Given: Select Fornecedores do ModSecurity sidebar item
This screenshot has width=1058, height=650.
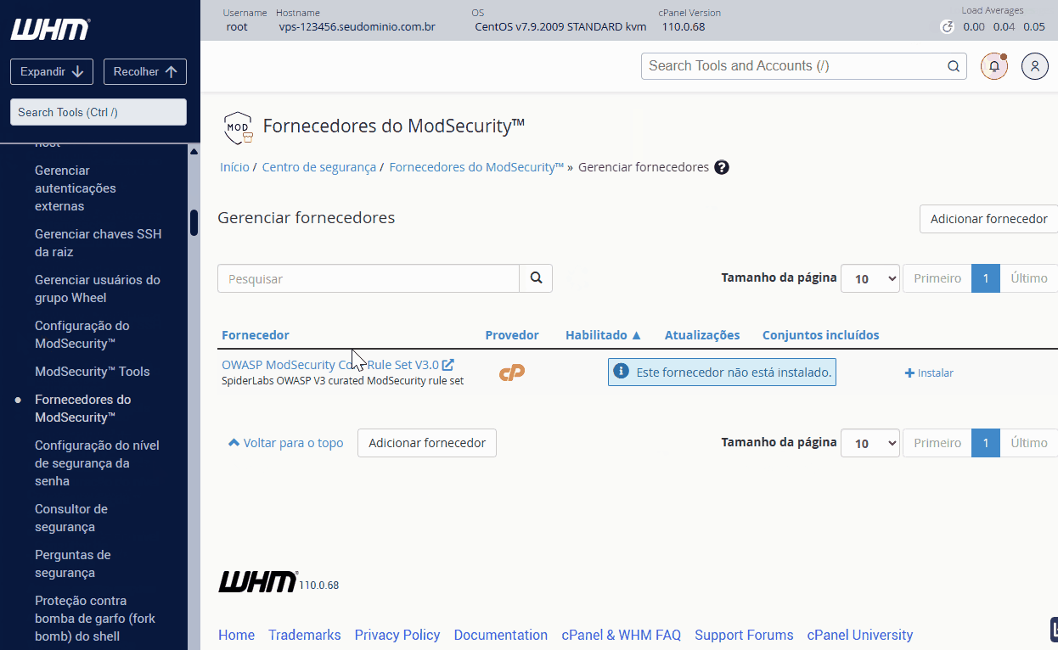Looking at the screenshot, I should tap(83, 408).
